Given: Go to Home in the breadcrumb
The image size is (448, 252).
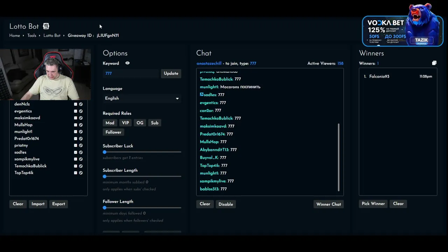Looking at the screenshot, I should click(x=15, y=36).
